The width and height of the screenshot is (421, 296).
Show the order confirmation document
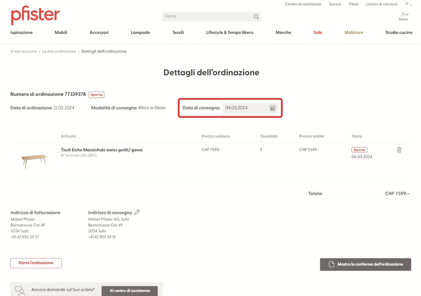click(x=365, y=264)
